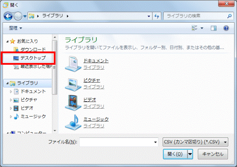The width and height of the screenshot is (237, 167).
Task: Select ダウンロード in favorites
Action: pyautogui.click(x=33, y=50)
